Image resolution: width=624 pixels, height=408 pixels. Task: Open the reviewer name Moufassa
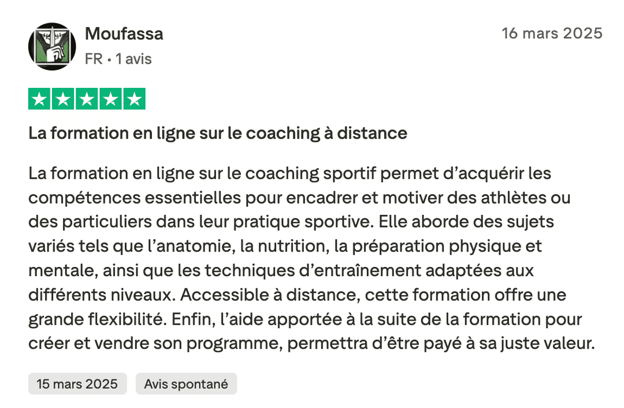tap(124, 34)
